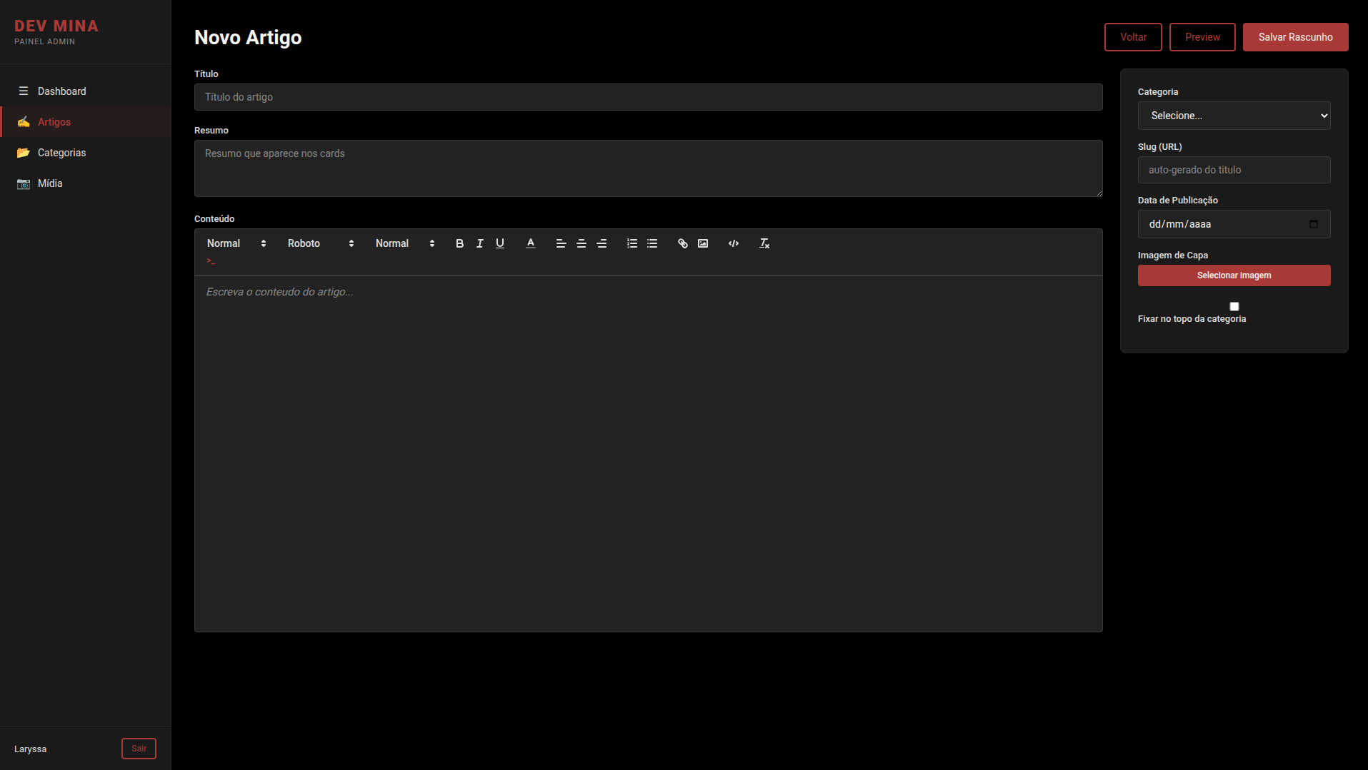
Task: Go to Dashboard in the sidebar
Action: (61, 91)
